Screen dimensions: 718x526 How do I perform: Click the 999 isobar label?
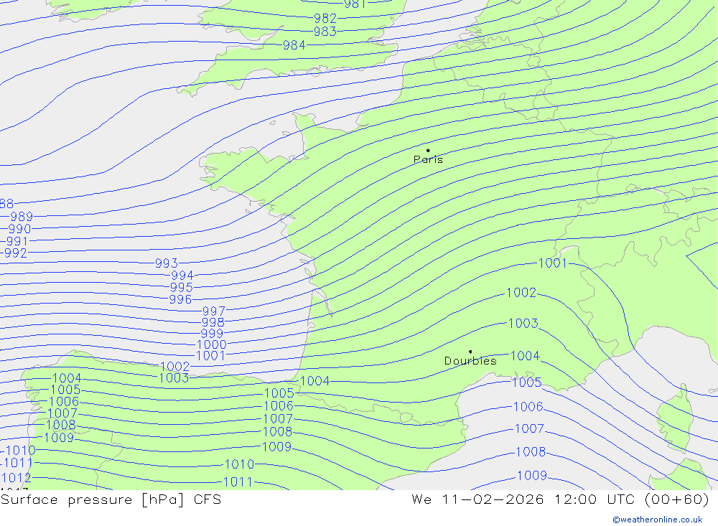pyautogui.click(x=212, y=334)
